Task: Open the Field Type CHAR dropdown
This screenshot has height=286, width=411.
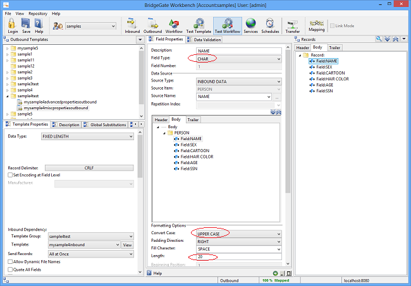Action: pos(239,59)
